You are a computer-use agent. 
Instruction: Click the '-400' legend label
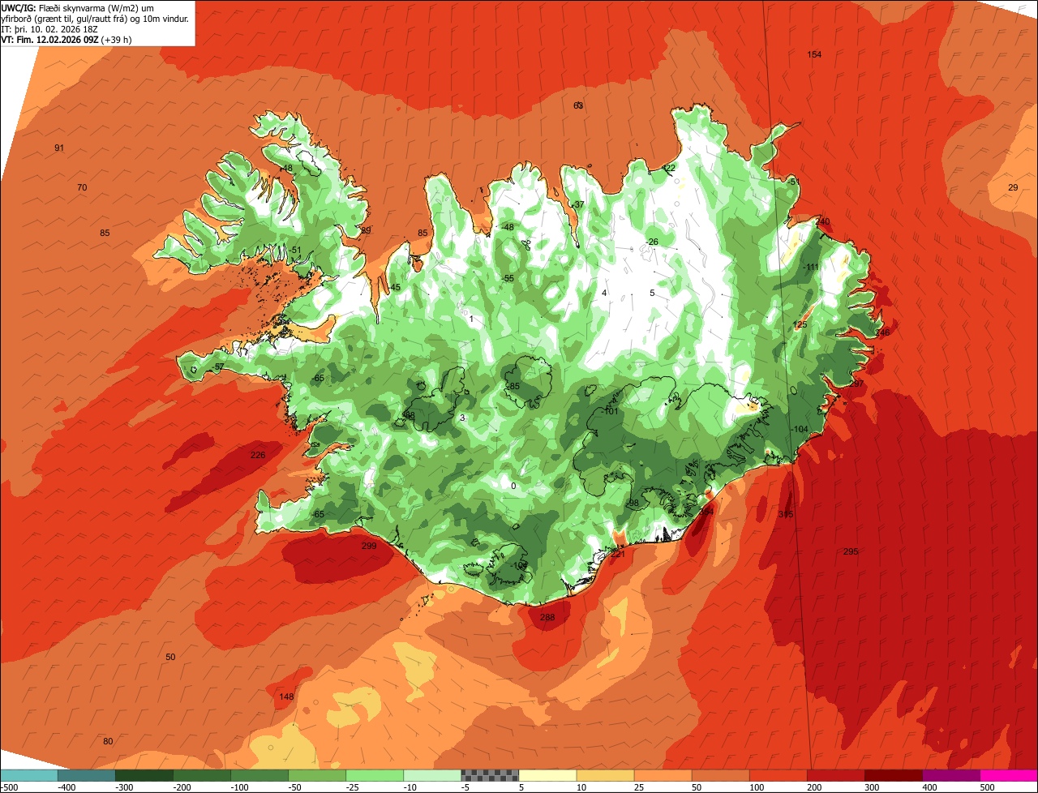66,787
